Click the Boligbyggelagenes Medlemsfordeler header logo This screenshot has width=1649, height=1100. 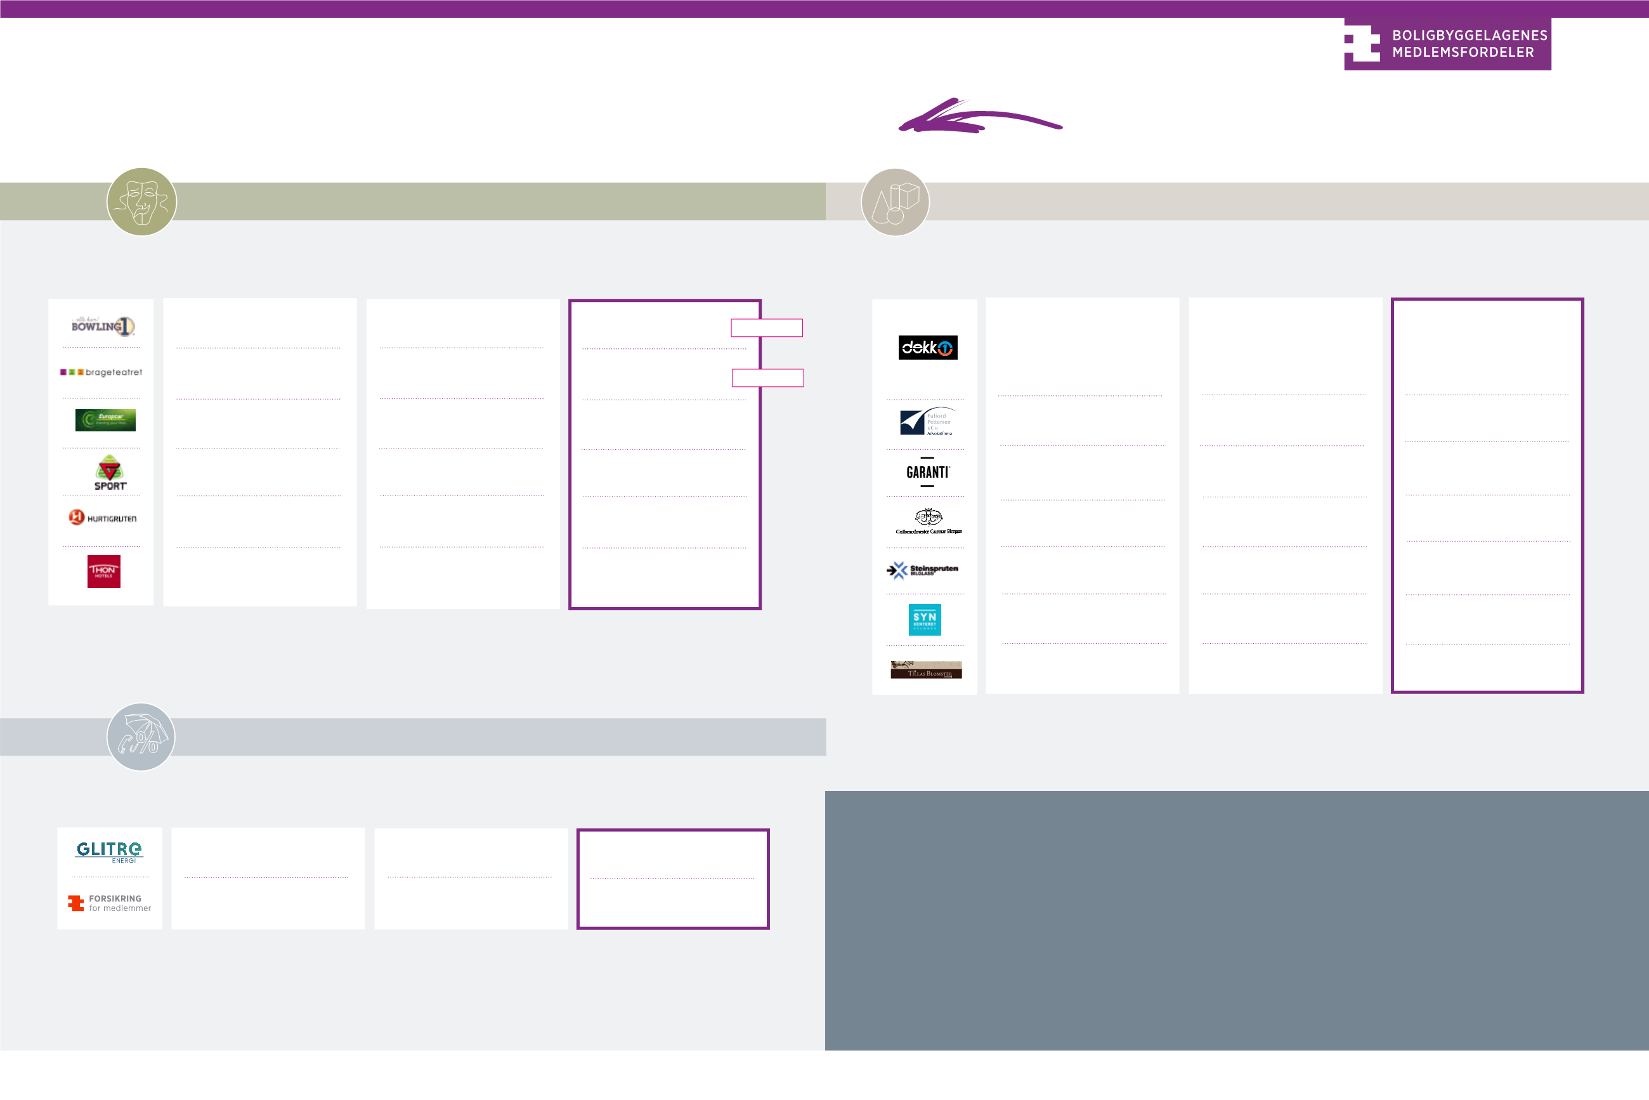tap(1446, 44)
